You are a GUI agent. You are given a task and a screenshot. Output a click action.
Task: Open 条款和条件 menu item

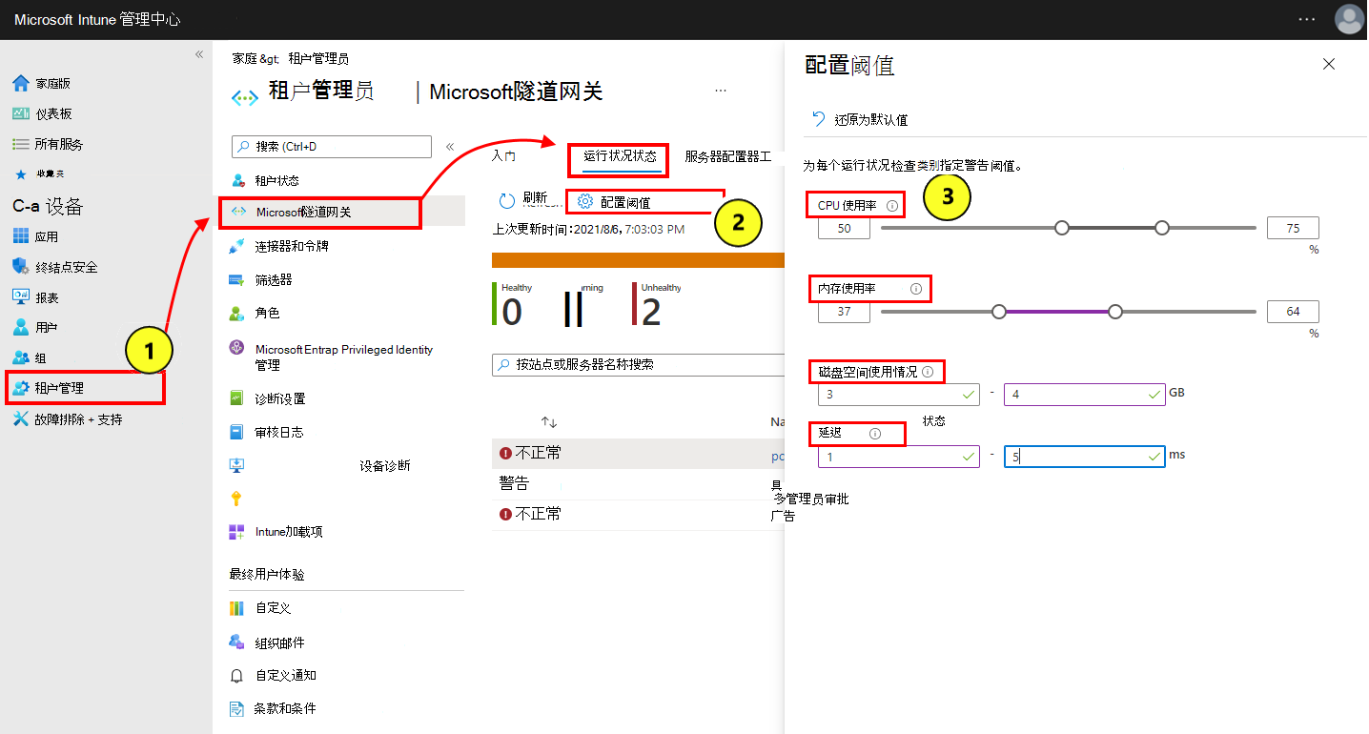(286, 708)
